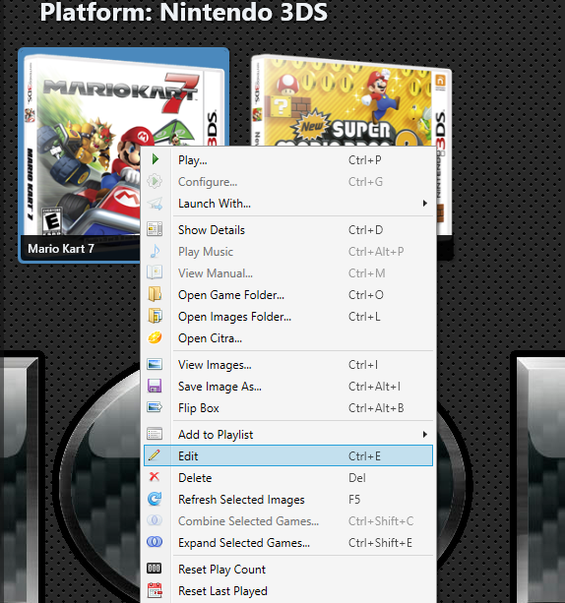Click the Show Details list icon

point(155,229)
